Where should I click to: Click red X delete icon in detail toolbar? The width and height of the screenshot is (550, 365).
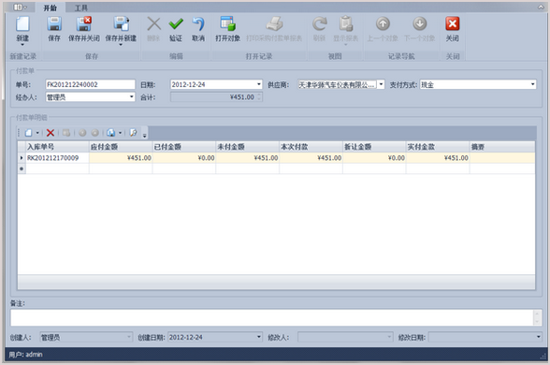(51, 133)
